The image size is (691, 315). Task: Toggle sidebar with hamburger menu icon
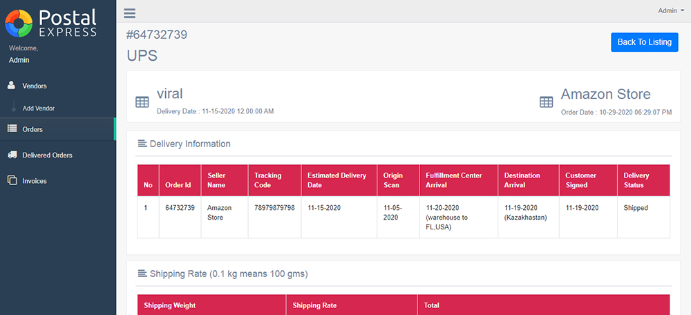pos(130,13)
